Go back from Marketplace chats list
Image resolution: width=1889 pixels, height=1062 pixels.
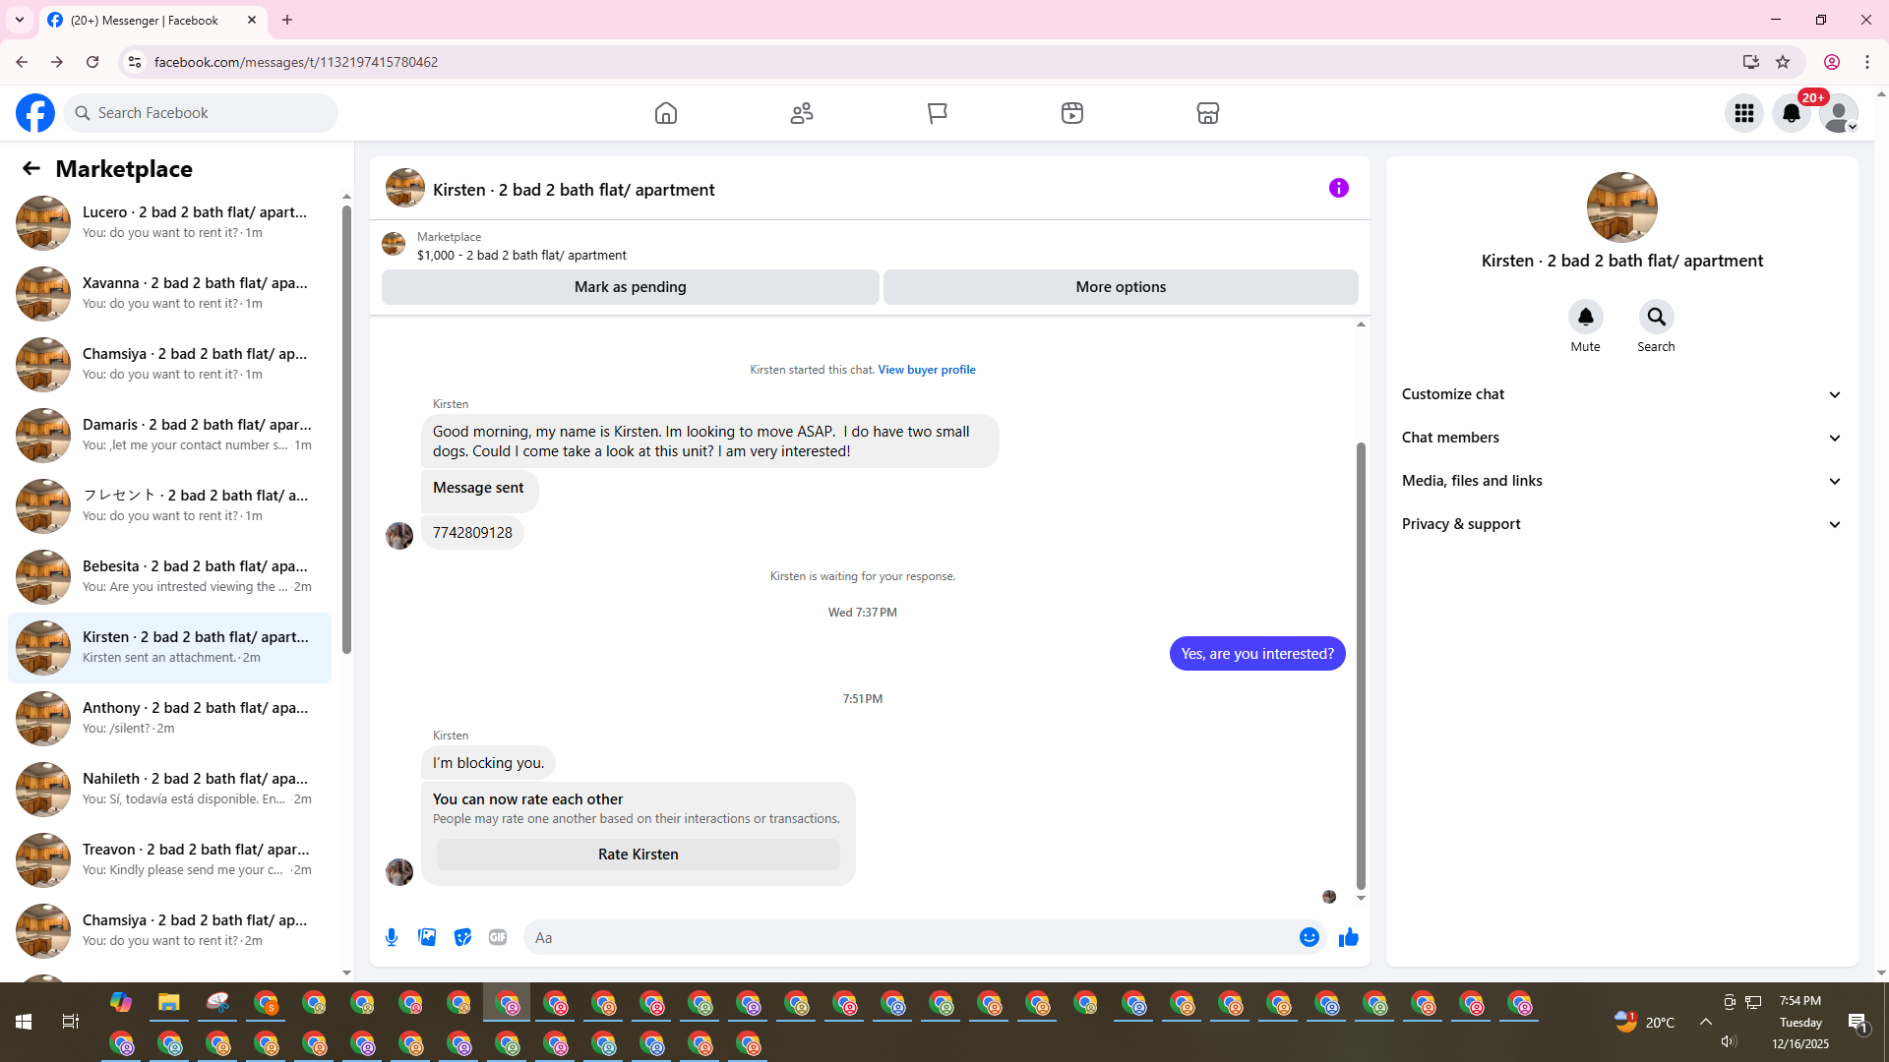(31, 169)
